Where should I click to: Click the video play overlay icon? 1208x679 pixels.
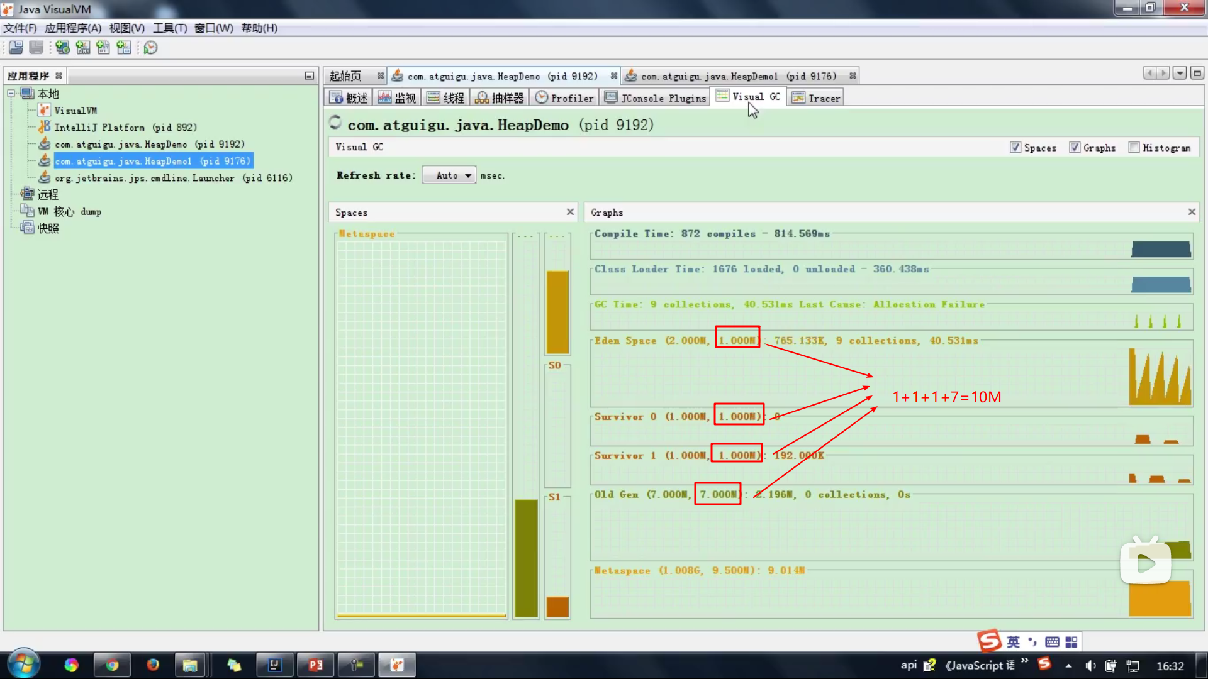[x=1145, y=563]
